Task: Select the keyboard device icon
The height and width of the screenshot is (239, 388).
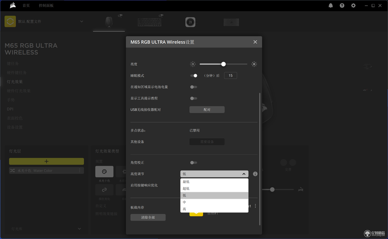Action: pos(149,22)
